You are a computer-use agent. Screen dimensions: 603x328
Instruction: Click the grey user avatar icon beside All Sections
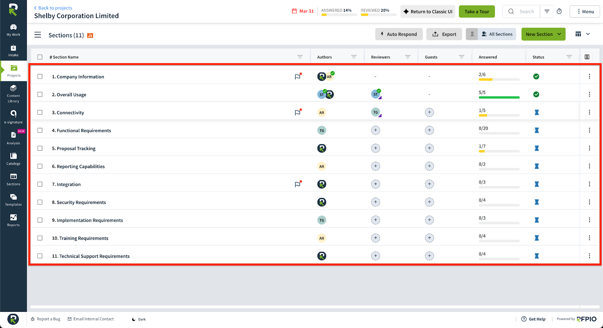472,34
